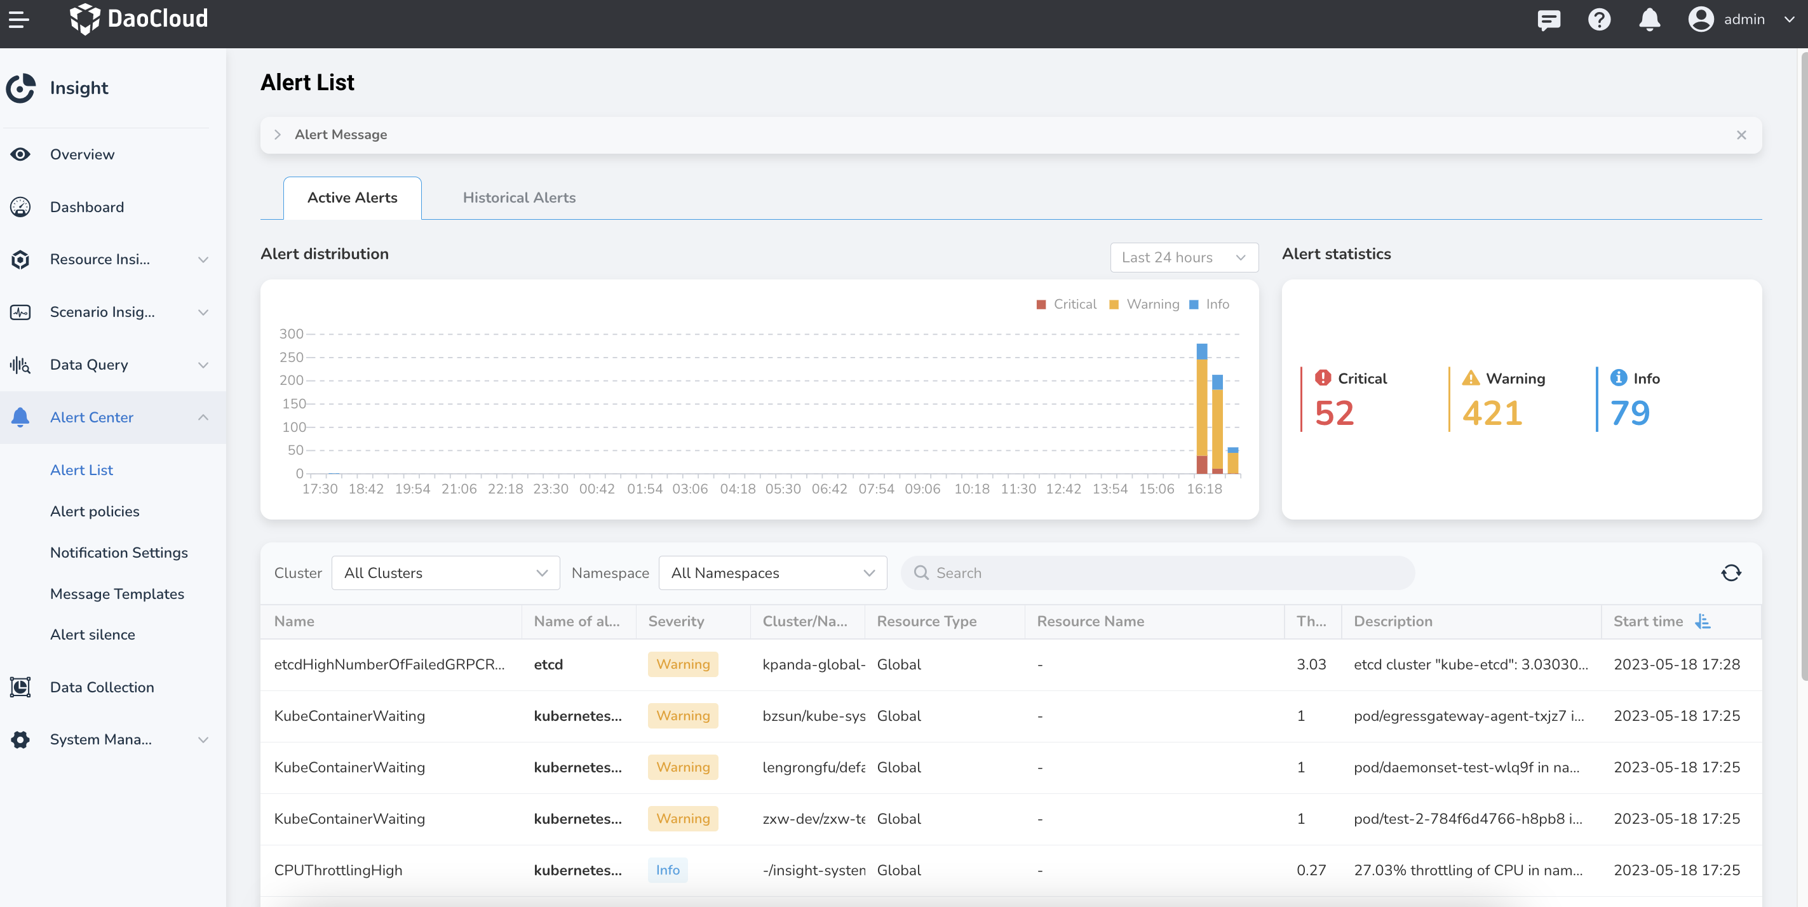Viewport: 1808px width, 907px height.
Task: Refresh the alert table
Action: click(1730, 573)
